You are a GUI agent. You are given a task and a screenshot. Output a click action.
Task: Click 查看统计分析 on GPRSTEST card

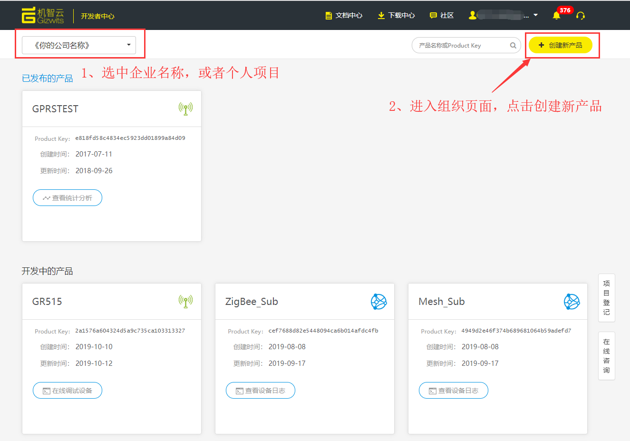pos(68,198)
